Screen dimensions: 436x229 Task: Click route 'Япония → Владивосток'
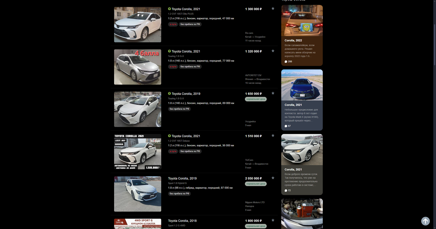click(x=258, y=79)
